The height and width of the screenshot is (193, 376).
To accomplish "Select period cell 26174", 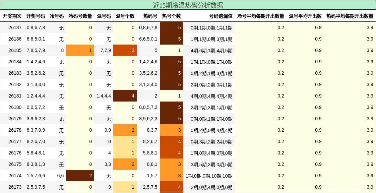I will click(x=15, y=176).
